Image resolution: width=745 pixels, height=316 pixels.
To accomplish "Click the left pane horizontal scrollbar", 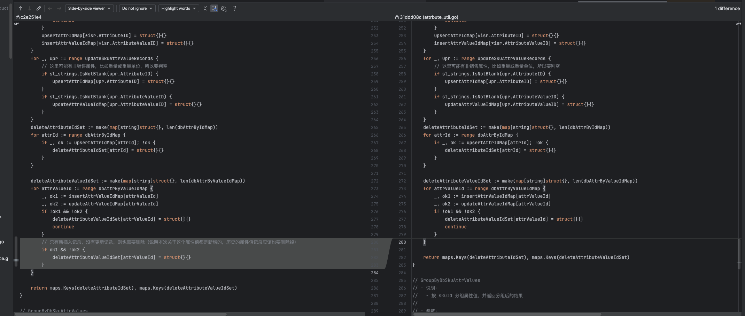I will point(120,314).
